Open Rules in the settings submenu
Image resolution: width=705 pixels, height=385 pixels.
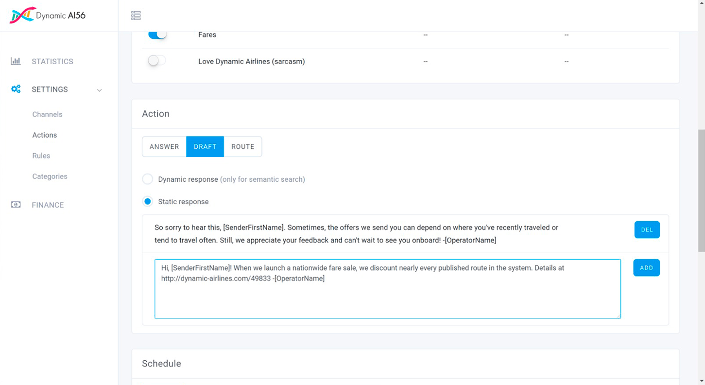(x=41, y=156)
